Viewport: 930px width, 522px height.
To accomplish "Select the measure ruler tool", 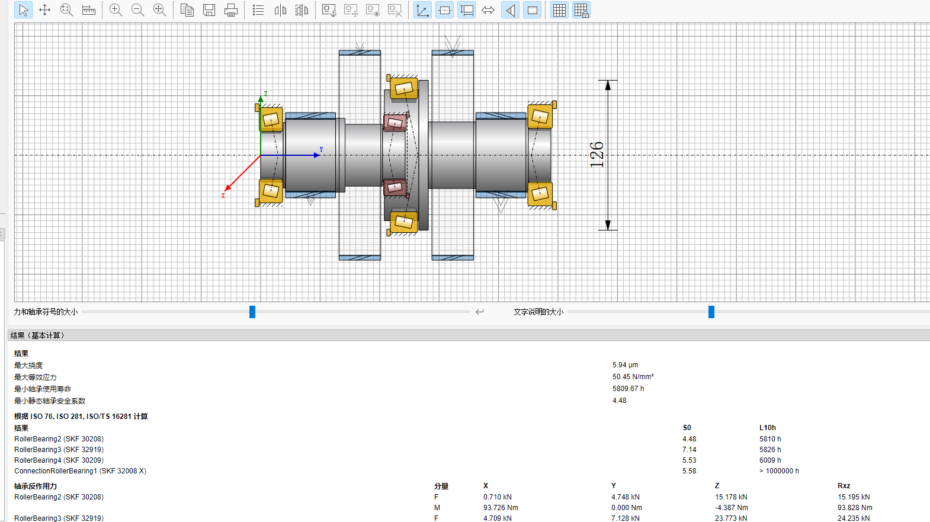I will (x=89, y=10).
